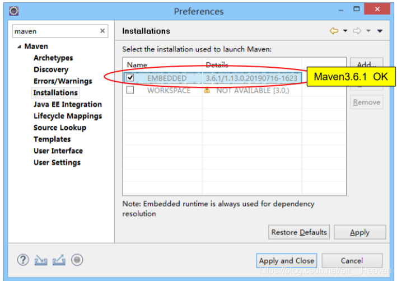Close the Preferences window

[x=377, y=9]
